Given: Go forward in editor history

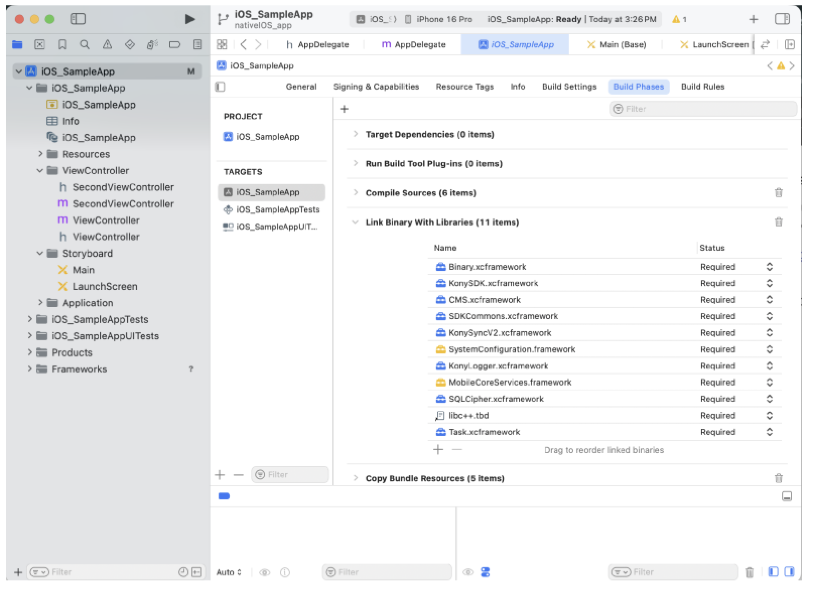Looking at the screenshot, I should click(x=258, y=44).
